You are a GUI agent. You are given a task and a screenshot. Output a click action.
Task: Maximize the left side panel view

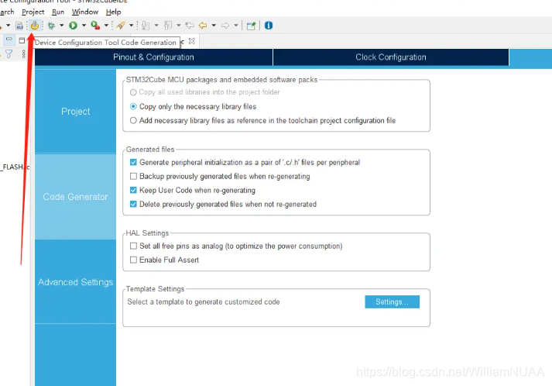[22, 40]
